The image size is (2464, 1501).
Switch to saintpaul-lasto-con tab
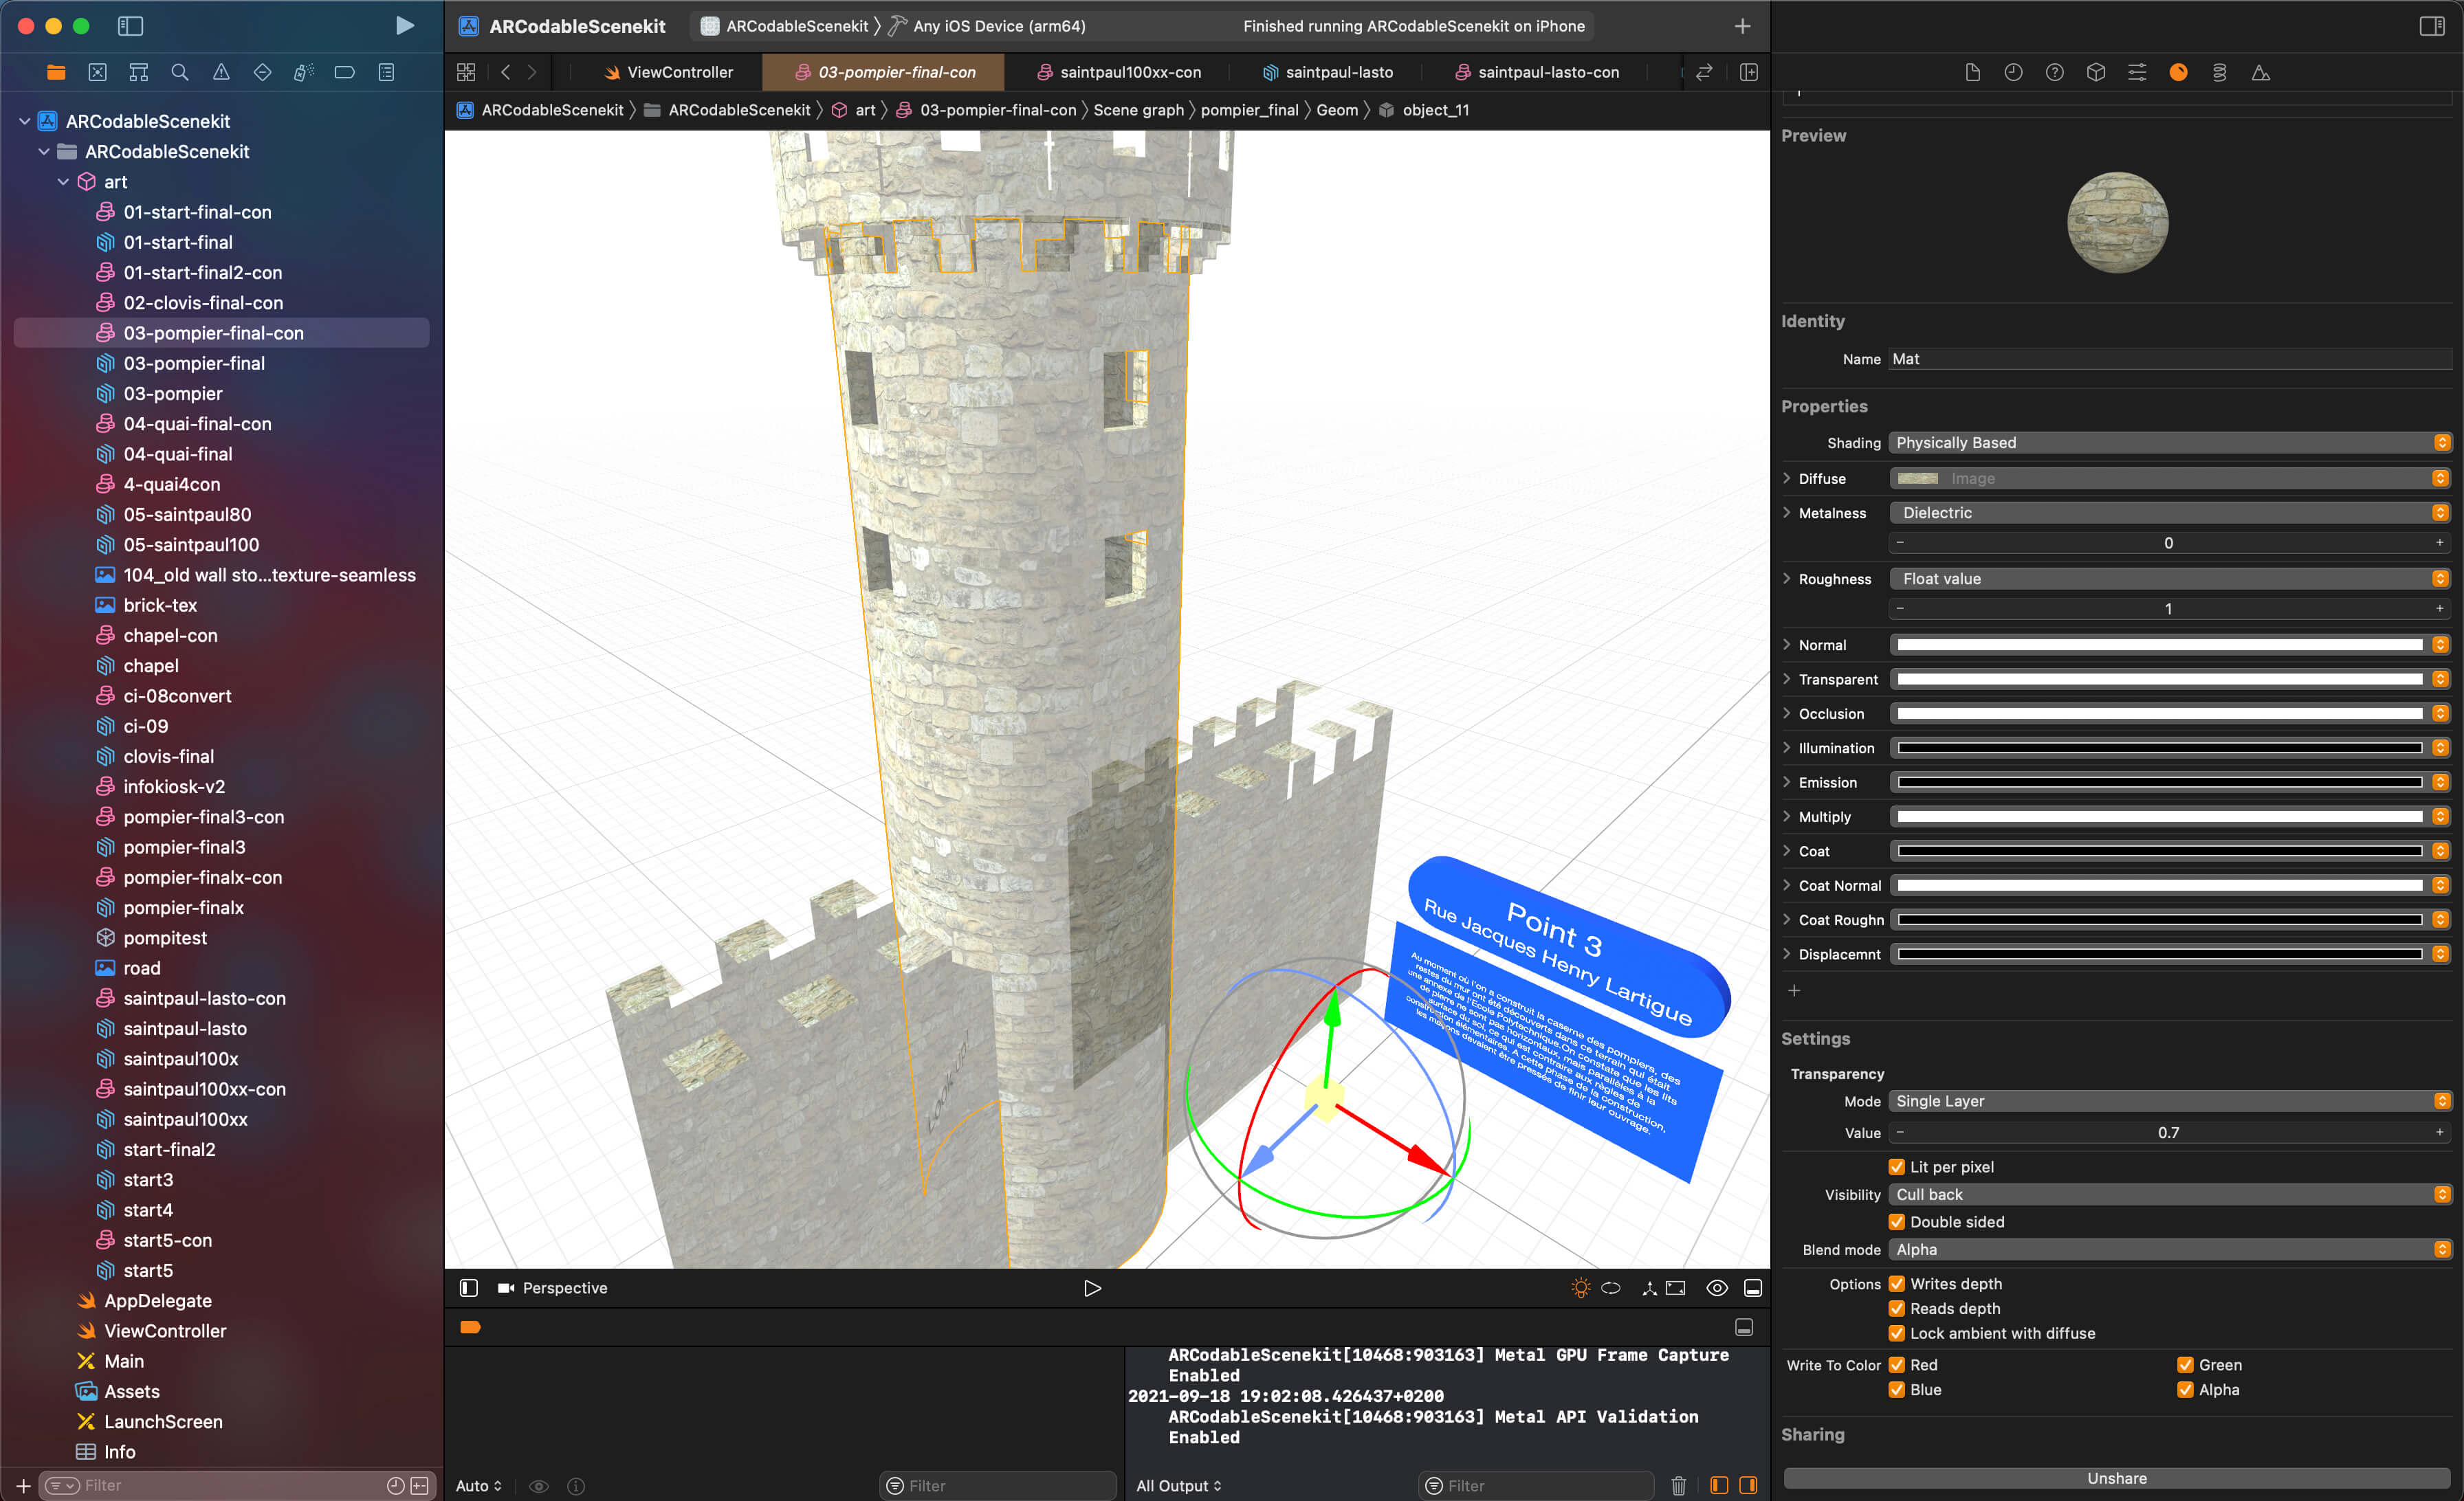(1545, 72)
